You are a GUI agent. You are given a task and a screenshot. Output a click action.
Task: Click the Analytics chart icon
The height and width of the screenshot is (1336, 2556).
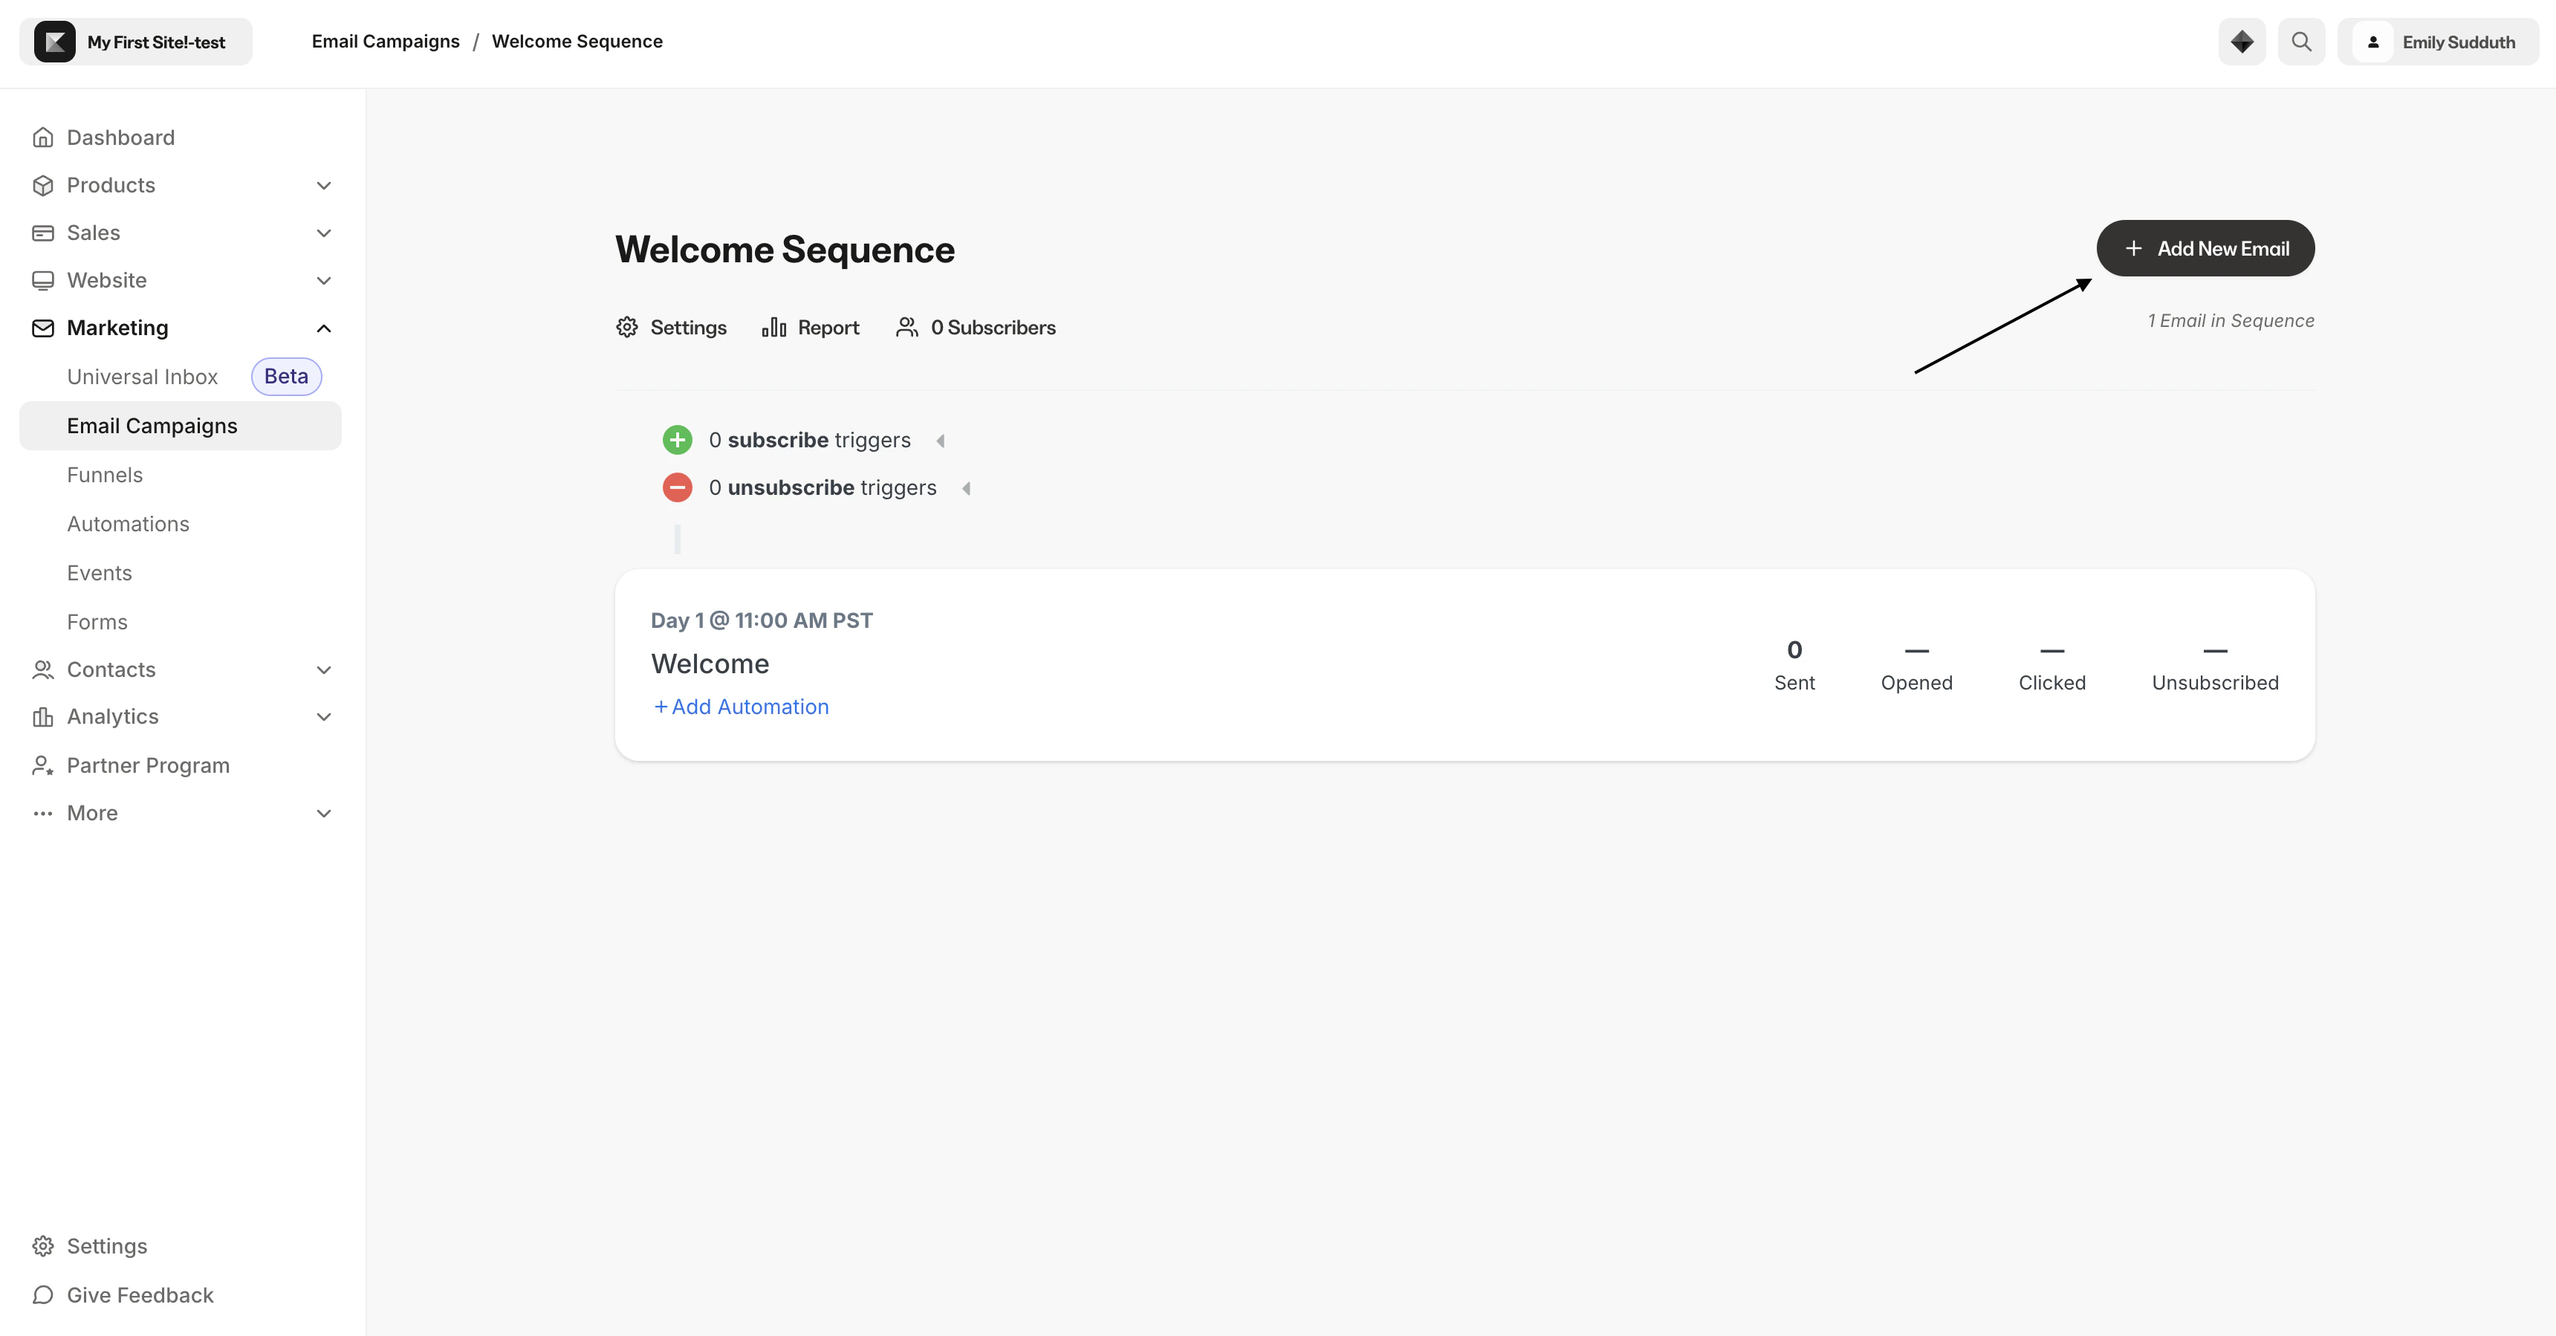[x=42, y=716]
